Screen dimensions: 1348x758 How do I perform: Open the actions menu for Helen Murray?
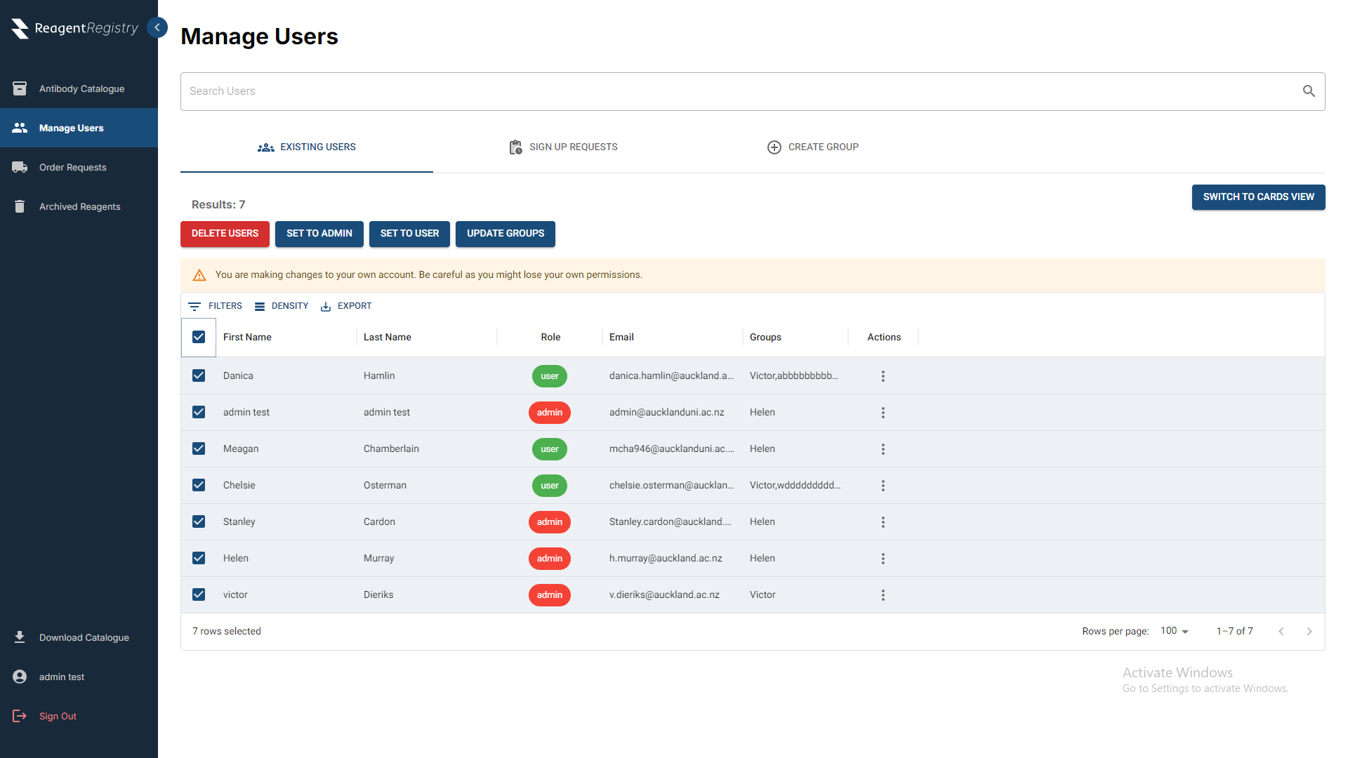coord(883,558)
